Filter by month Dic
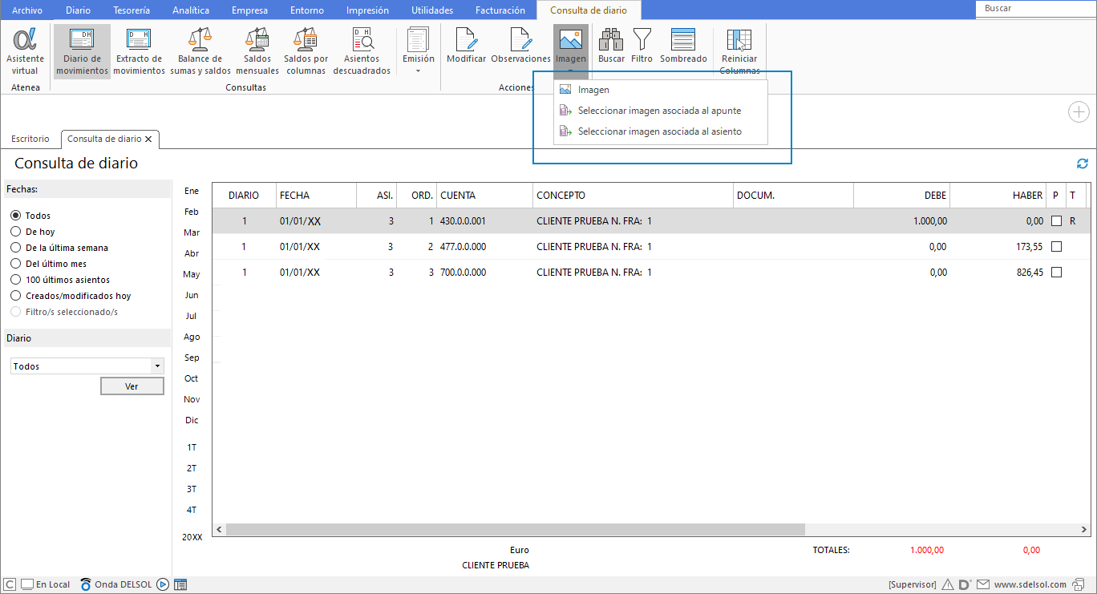Viewport: 1097px width, 594px height. pyautogui.click(x=192, y=420)
